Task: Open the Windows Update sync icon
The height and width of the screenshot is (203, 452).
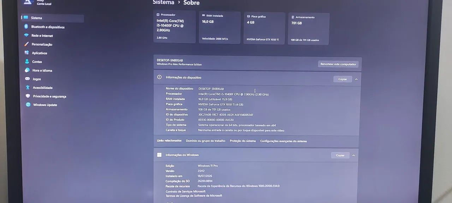Action: pos(28,105)
